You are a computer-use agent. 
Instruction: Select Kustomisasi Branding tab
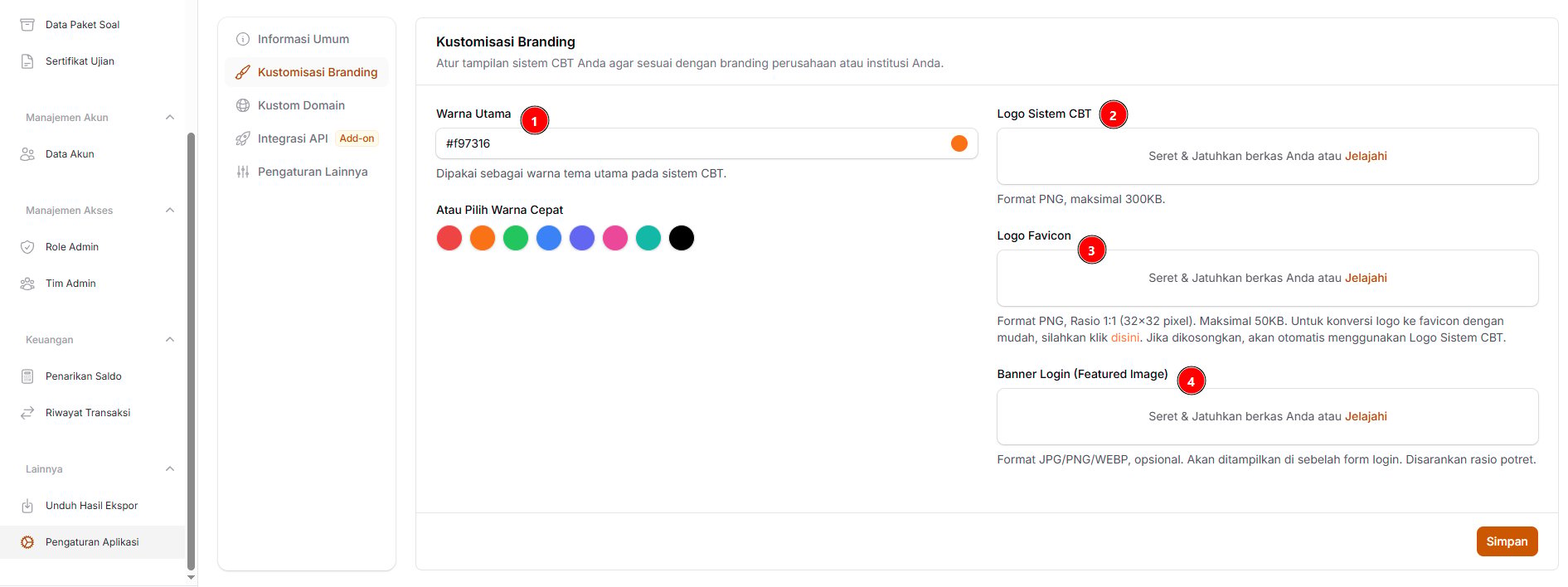(x=306, y=72)
